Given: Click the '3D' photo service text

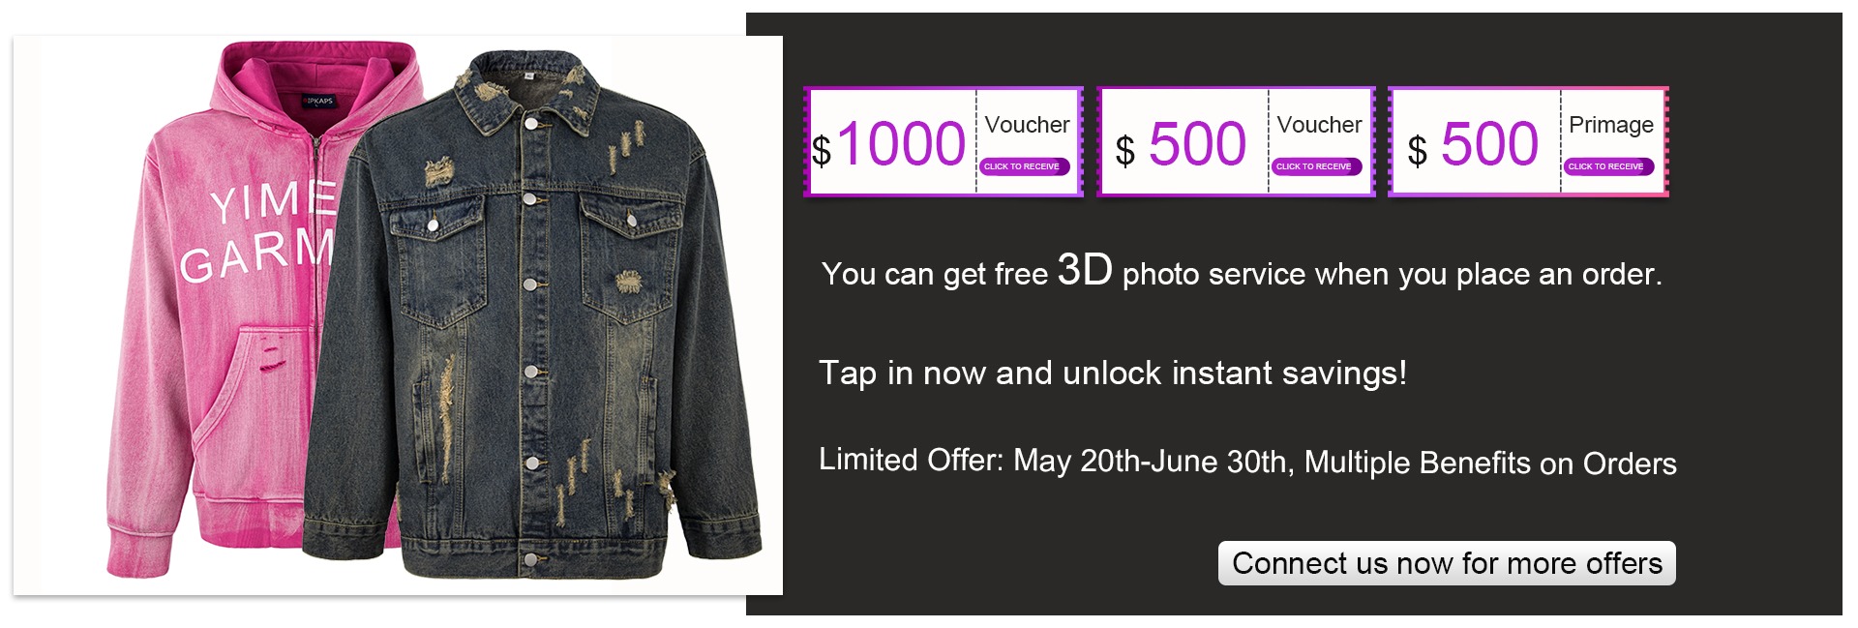Looking at the screenshot, I should tap(1085, 269).
